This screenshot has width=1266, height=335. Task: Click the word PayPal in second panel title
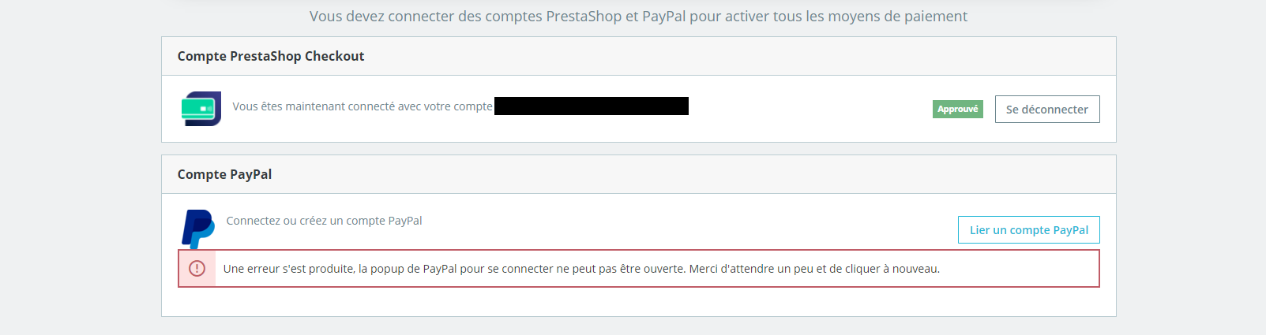point(250,174)
